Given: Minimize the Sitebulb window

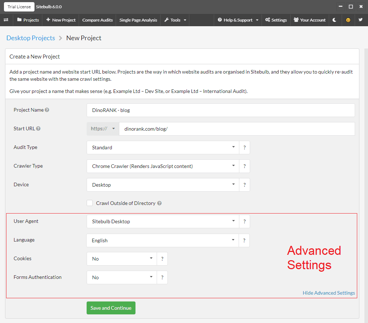Looking at the screenshot, I should point(341,6).
